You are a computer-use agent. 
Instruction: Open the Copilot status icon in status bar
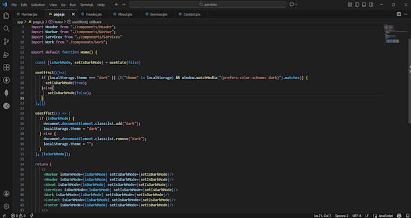point(399,216)
